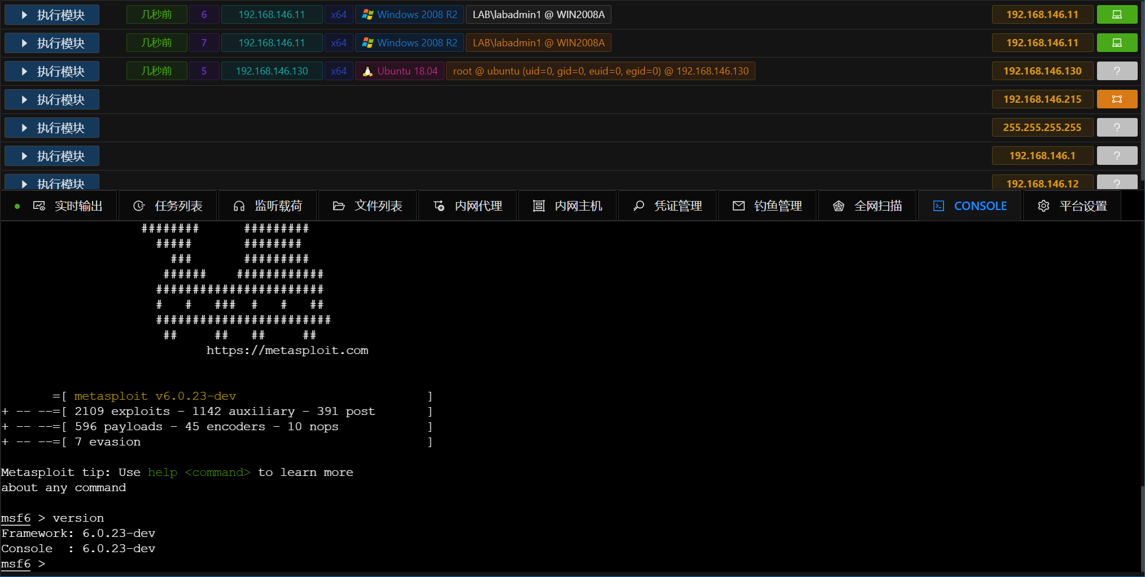Click gray question icon beside 192.168.146.130 host
This screenshot has height=577, width=1145.
[x=1116, y=71]
